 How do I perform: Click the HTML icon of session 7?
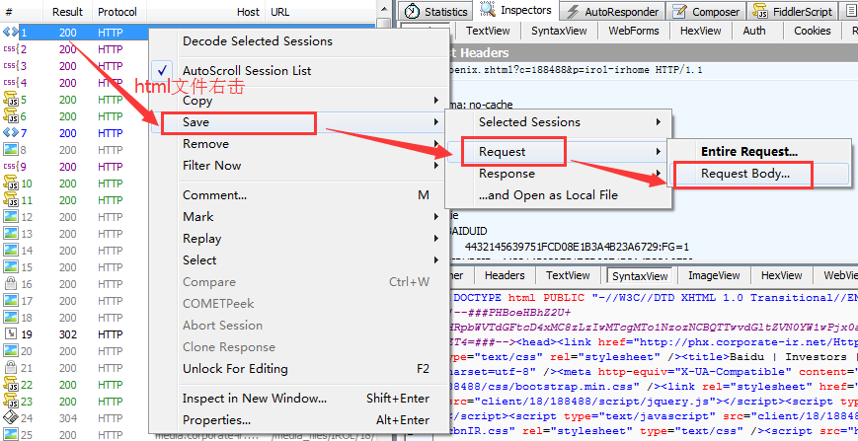[11, 133]
